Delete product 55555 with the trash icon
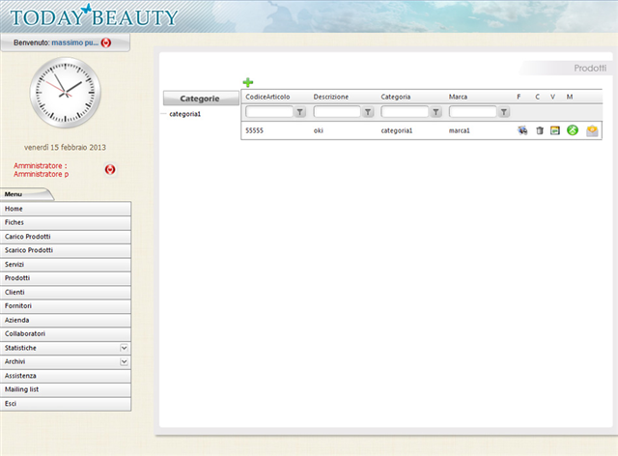618x456 pixels. point(540,130)
